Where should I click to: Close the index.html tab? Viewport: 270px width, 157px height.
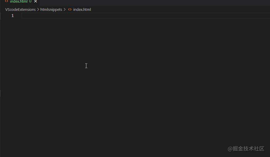point(36,1)
